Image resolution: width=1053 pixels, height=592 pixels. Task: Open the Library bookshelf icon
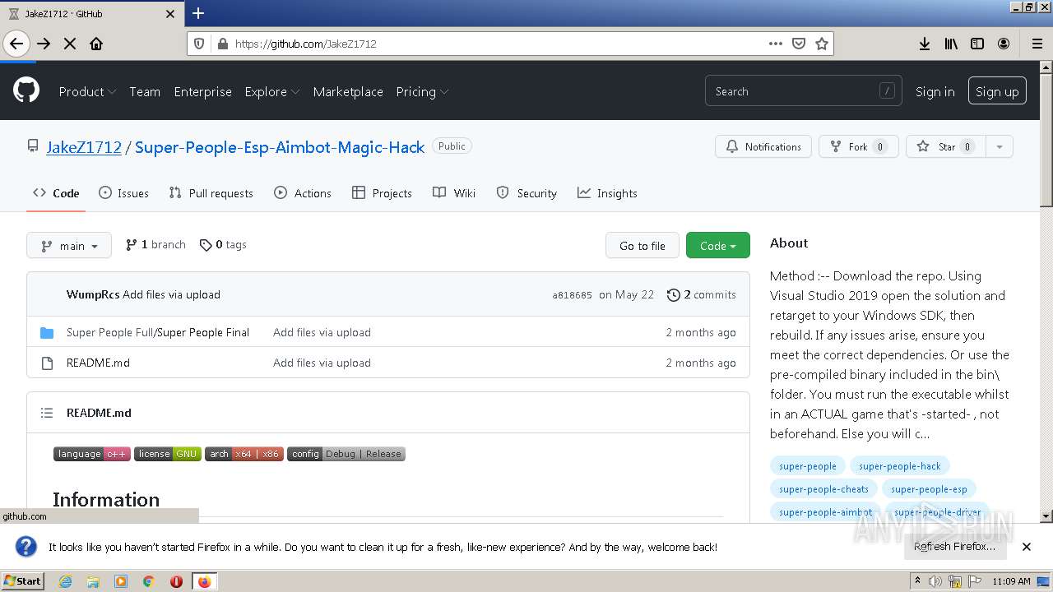point(951,44)
